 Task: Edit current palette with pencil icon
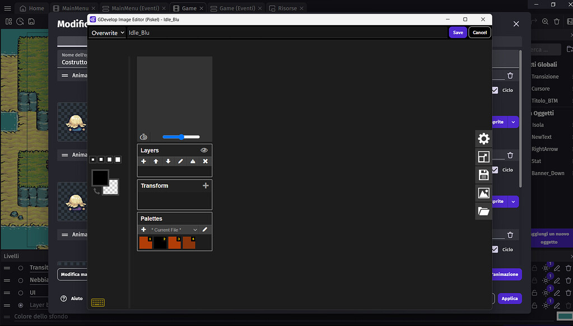coord(204,230)
